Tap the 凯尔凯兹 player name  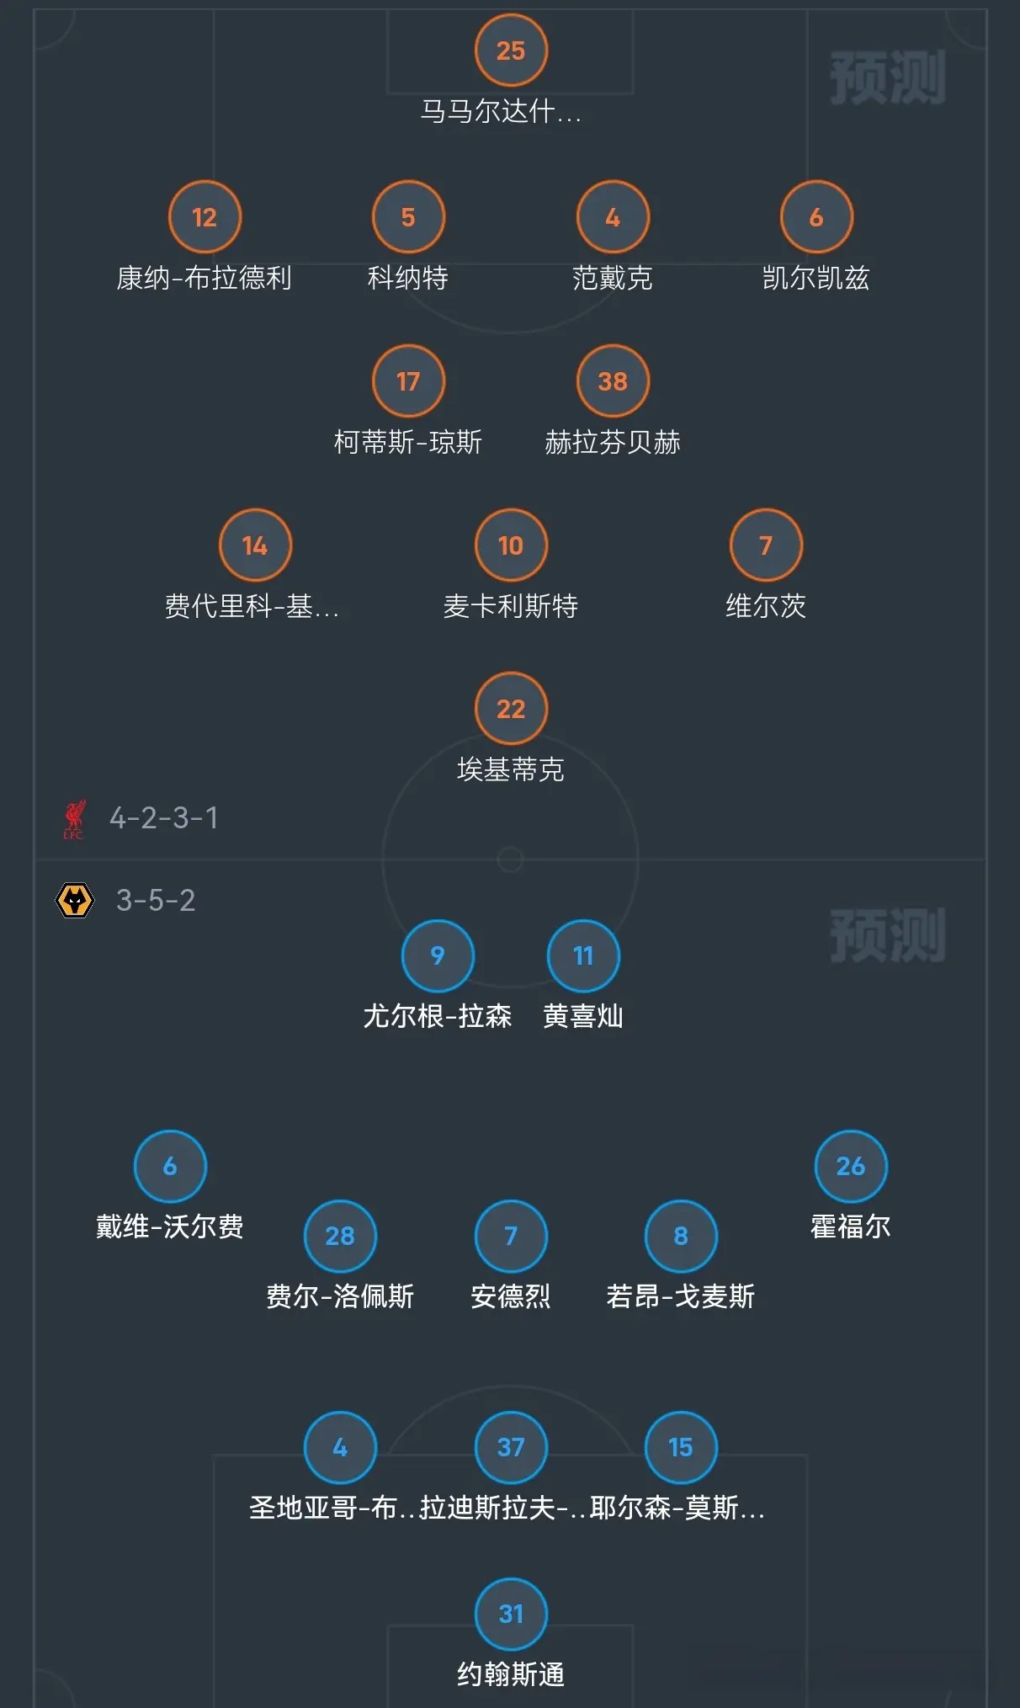pyautogui.click(x=815, y=278)
